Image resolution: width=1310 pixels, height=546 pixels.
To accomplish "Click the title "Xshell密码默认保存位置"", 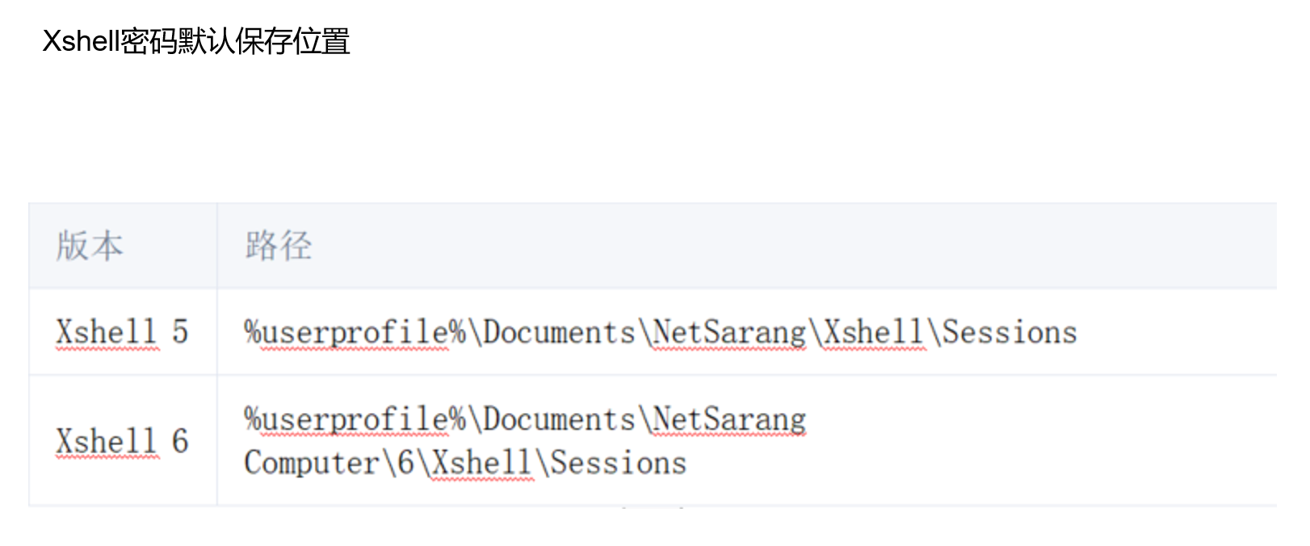I will pos(196,41).
